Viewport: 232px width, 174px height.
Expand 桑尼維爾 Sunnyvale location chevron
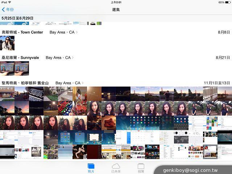pos(72,58)
